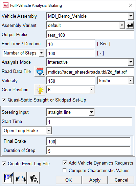Open the Steering Input straight line dropdown
Viewport: 136px width, 186px height.
click(92, 112)
